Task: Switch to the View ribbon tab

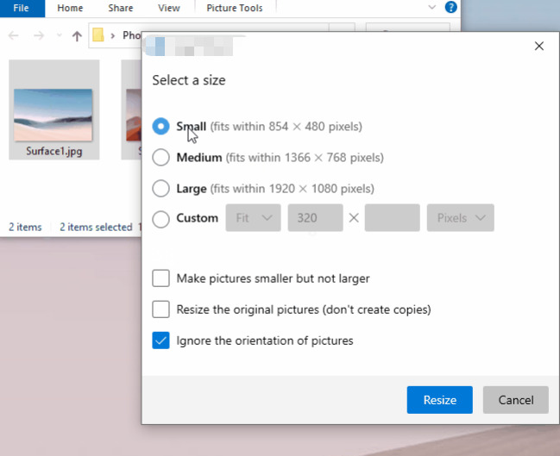Action: click(x=169, y=8)
